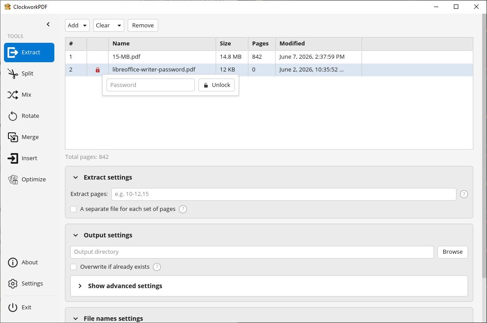Open the Add dropdown
The height and width of the screenshot is (323, 487).
[x=77, y=26]
